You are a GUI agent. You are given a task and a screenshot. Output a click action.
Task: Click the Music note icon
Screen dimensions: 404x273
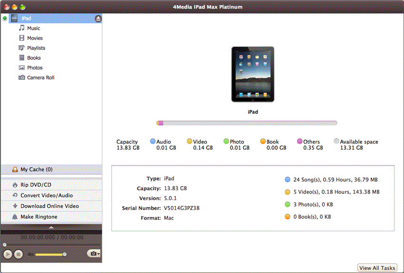[22, 28]
